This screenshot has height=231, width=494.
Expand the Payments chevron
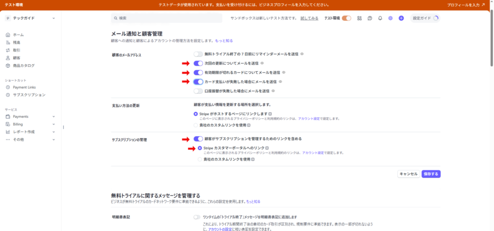[54, 116]
